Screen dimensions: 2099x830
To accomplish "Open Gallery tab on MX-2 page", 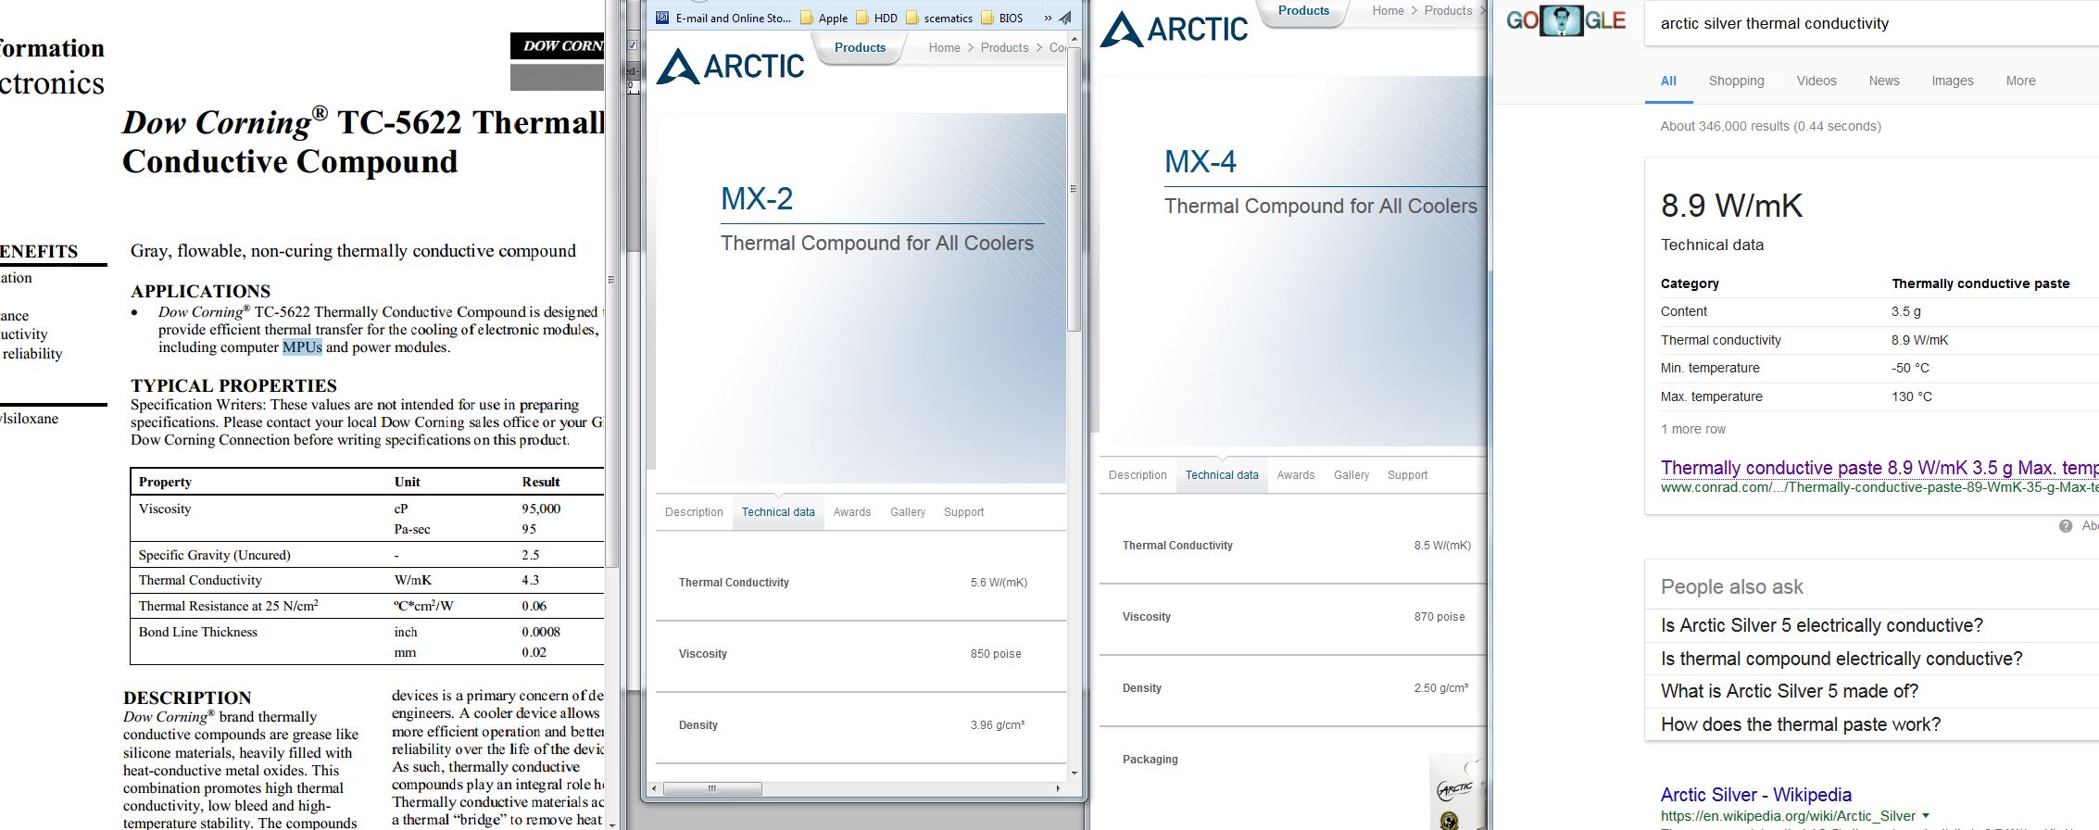I will pyautogui.click(x=908, y=512).
